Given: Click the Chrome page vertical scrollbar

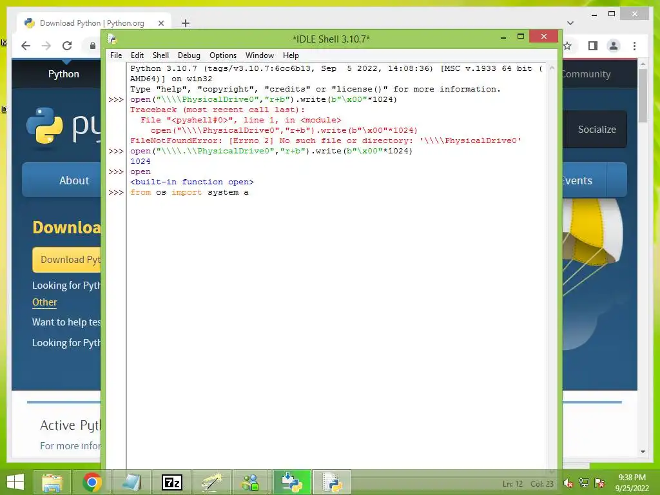Looking at the screenshot, I should pyautogui.click(x=643, y=96).
